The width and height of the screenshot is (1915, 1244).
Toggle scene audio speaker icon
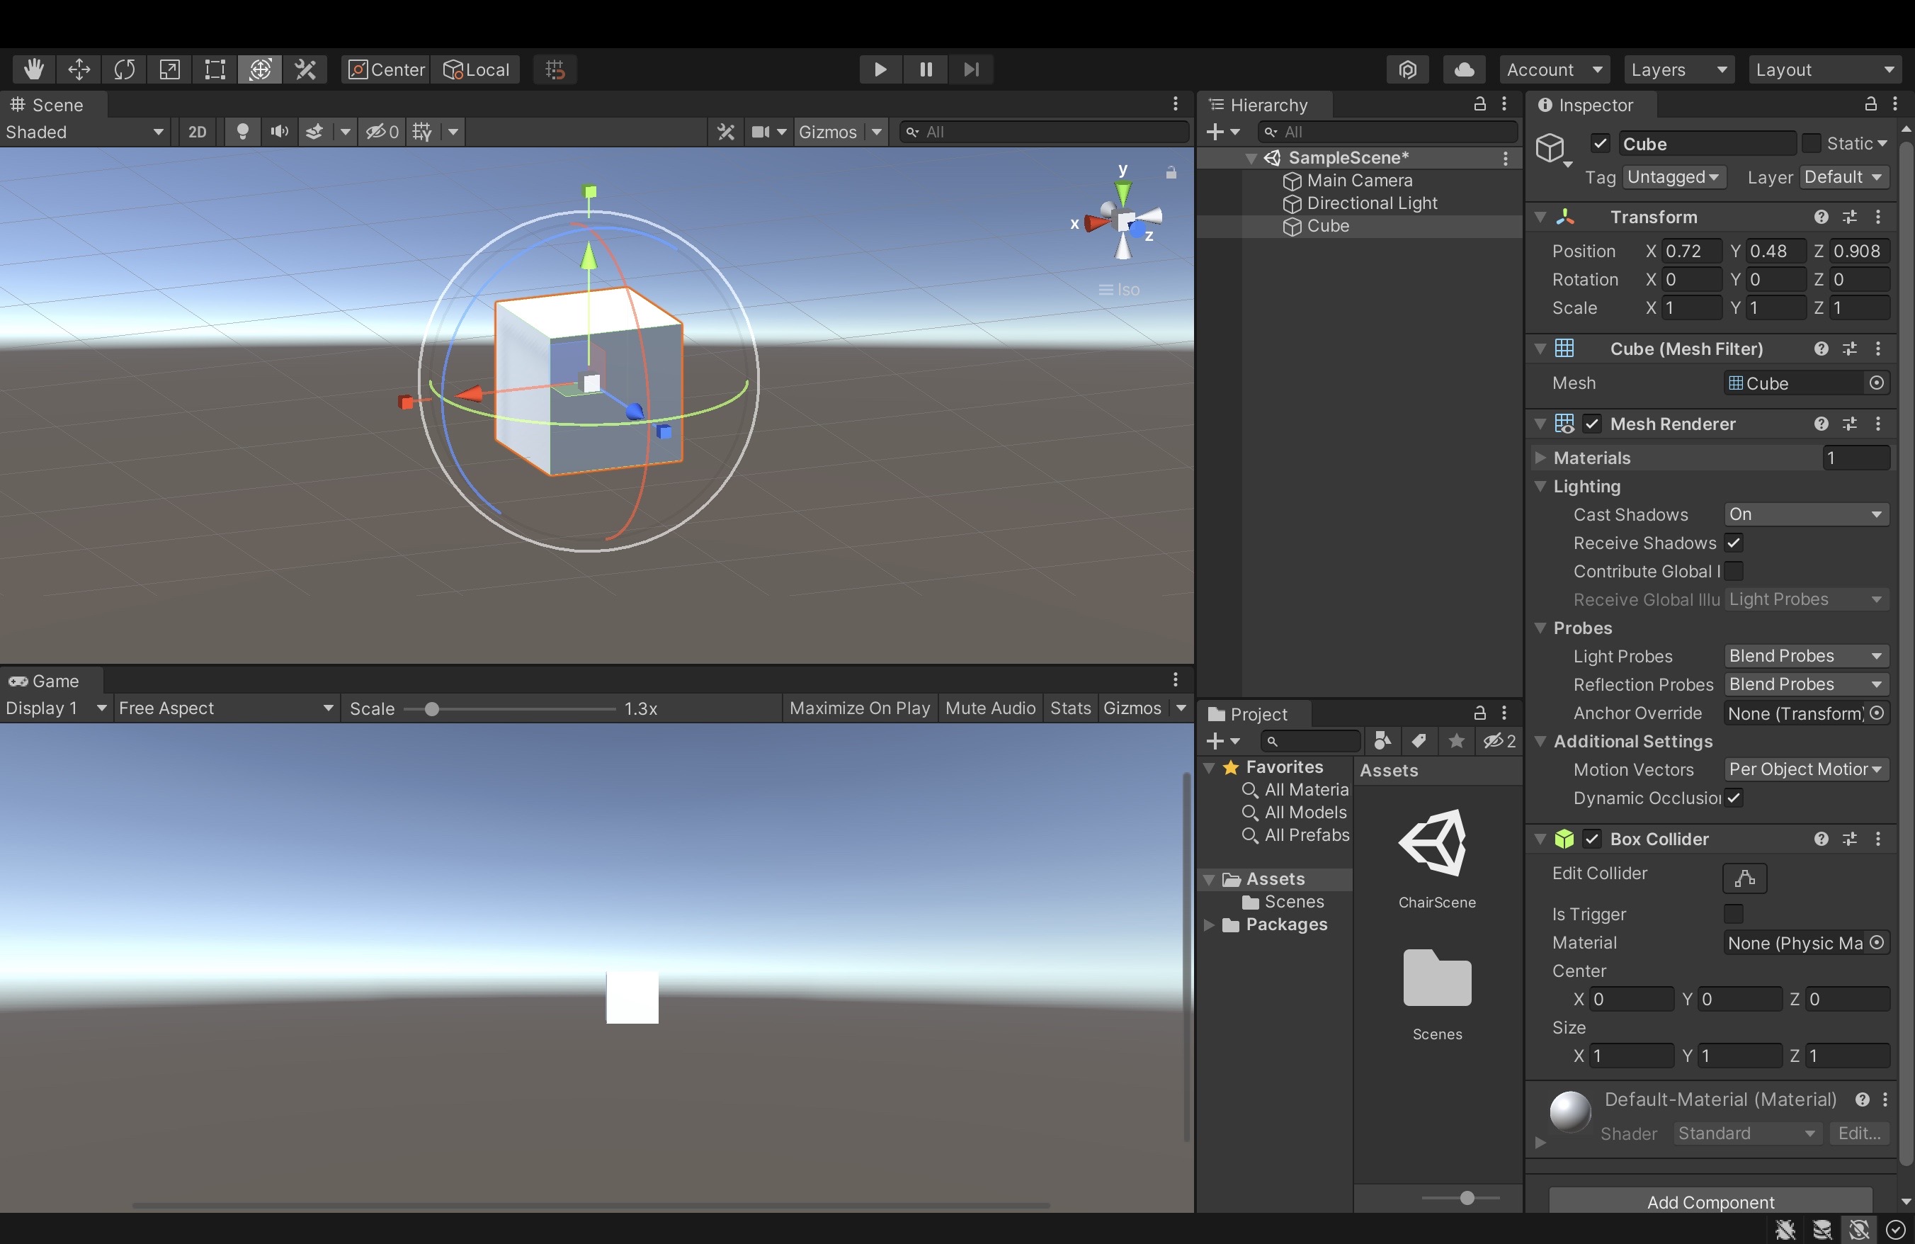click(x=279, y=131)
